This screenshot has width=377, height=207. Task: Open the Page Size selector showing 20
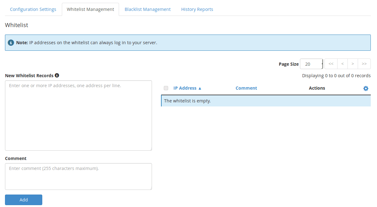click(311, 64)
